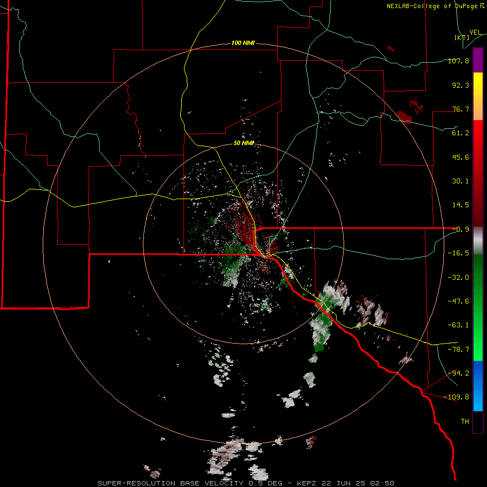Select the -16.5 scale value

click(x=458, y=253)
